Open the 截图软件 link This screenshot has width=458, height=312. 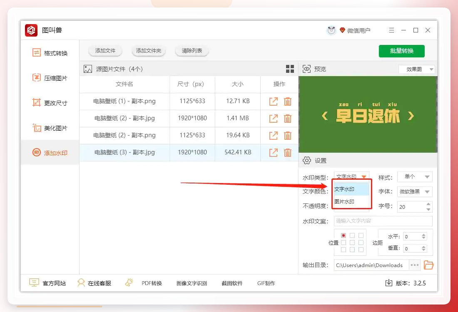(x=232, y=283)
